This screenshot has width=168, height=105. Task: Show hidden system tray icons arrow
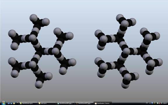click(x=150, y=103)
